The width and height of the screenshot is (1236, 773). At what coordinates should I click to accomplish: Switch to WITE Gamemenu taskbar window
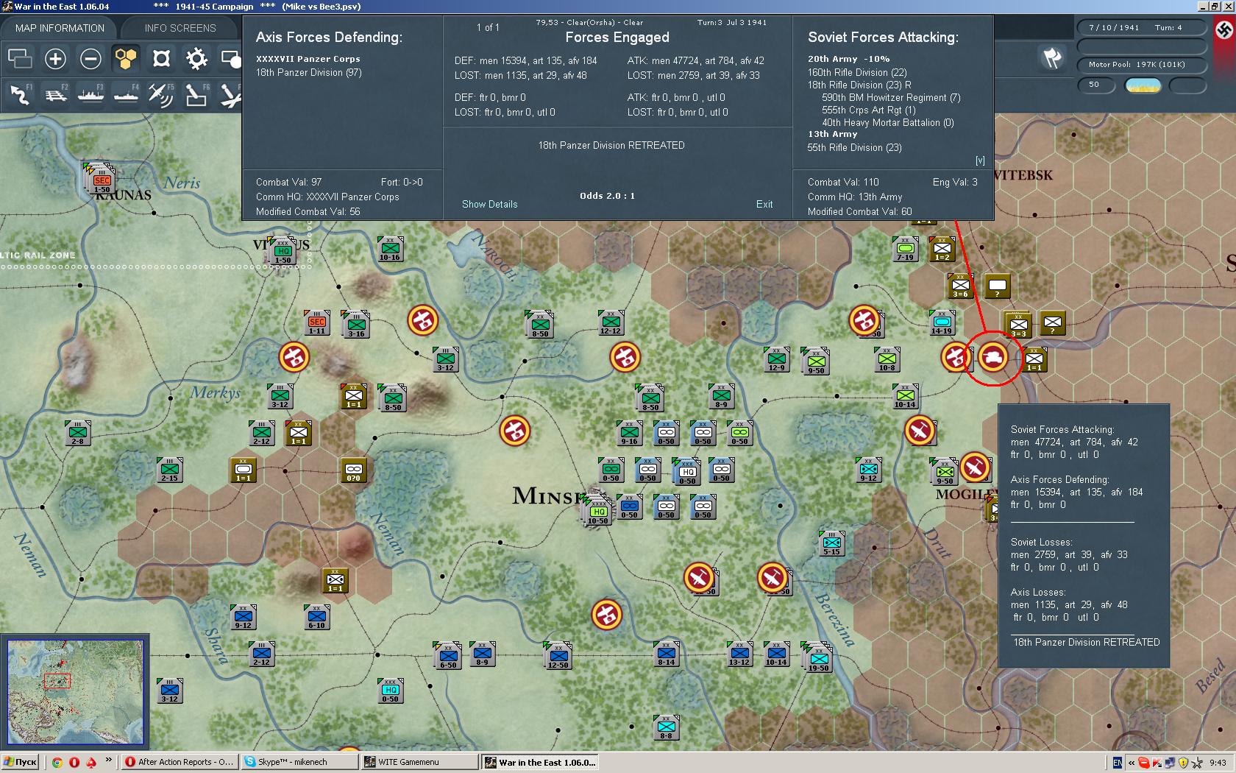tap(419, 762)
